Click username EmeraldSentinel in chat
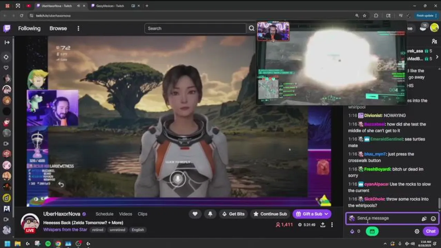The width and height of the screenshot is (441, 248). coord(386,139)
